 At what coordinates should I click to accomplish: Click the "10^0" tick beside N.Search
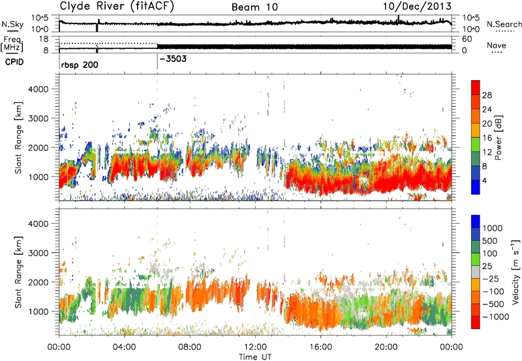click(470, 29)
